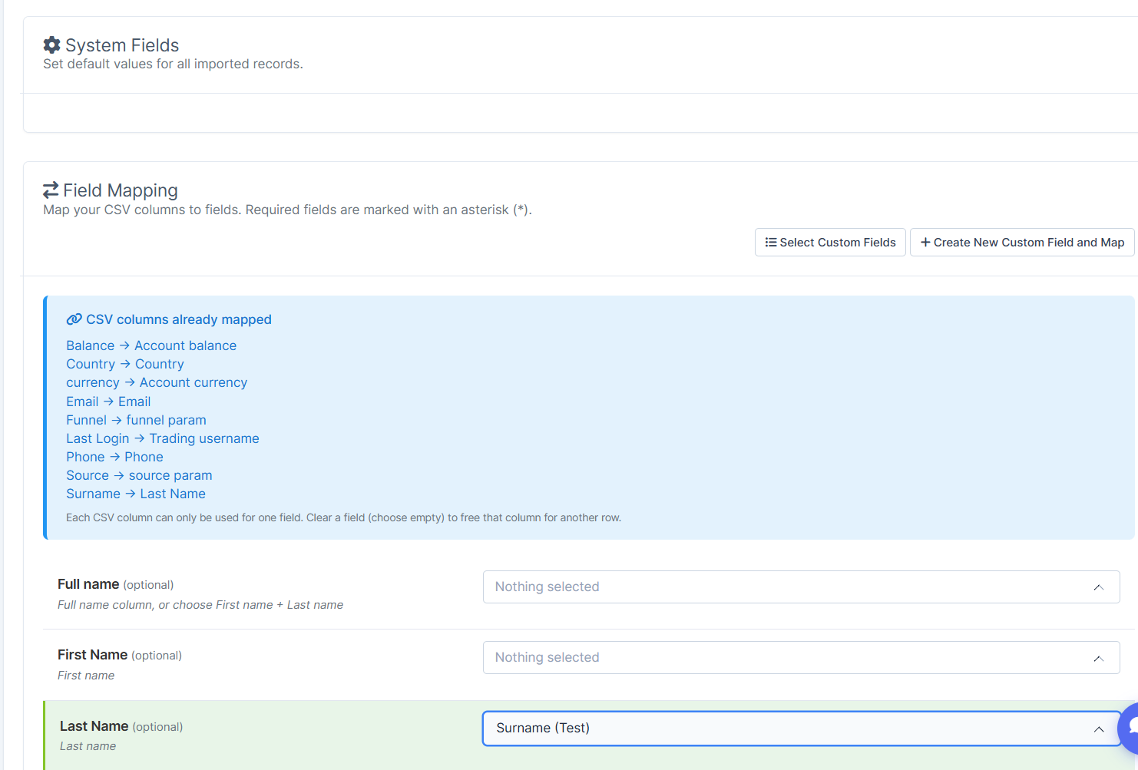Click the Select Custom Fields button
This screenshot has height=770, width=1138.
click(830, 243)
